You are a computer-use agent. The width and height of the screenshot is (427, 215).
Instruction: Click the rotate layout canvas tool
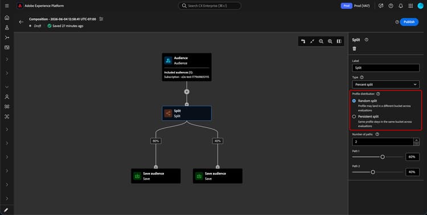coord(303,42)
